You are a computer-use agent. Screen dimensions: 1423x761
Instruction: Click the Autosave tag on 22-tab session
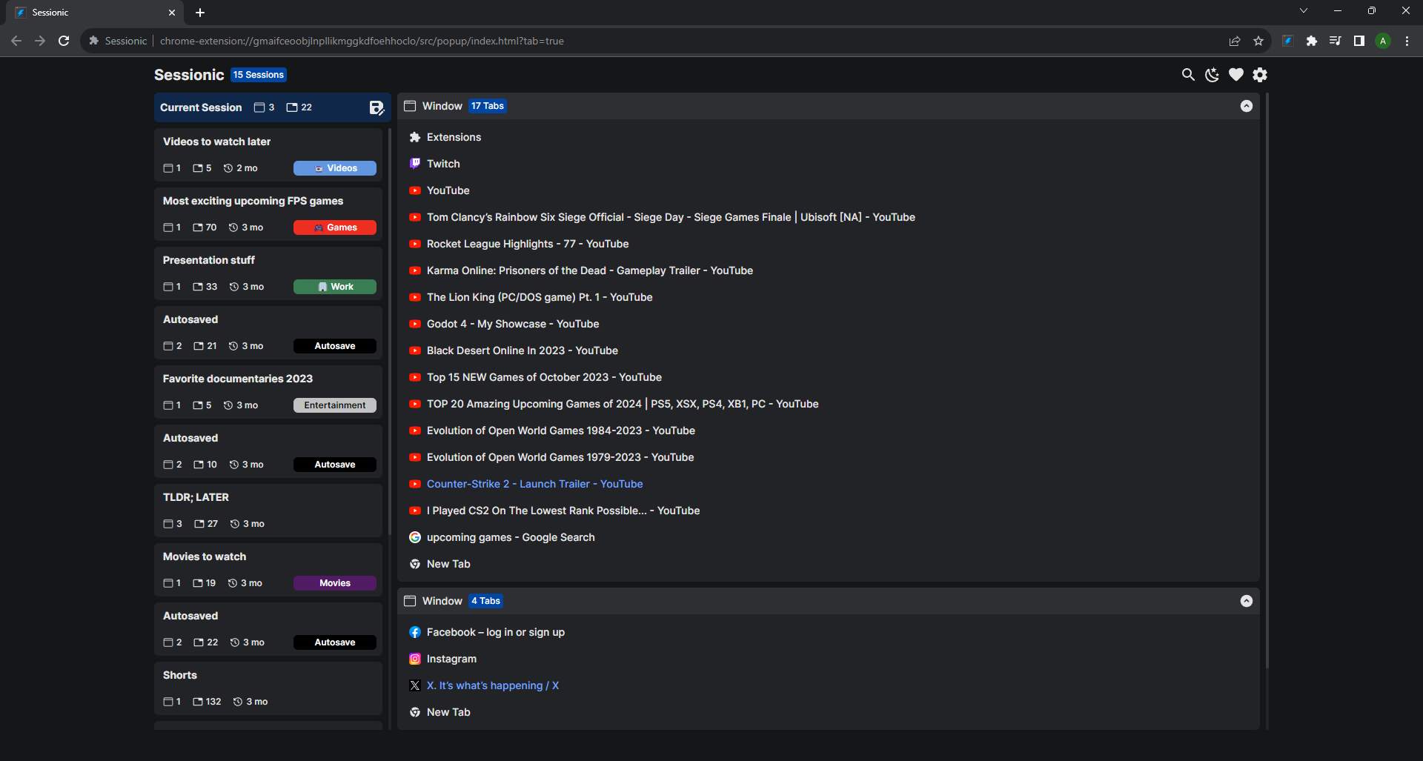(x=335, y=642)
